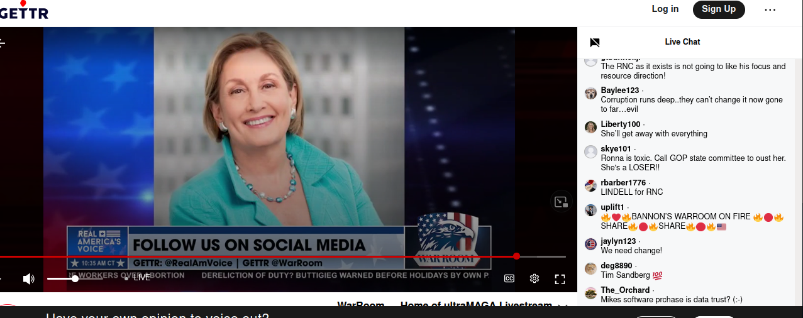This screenshot has width=803, height=318.
Task: Click the message "We need change!"
Action: point(631,251)
